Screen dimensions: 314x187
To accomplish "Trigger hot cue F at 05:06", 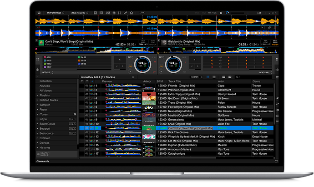I will [94, 61].
